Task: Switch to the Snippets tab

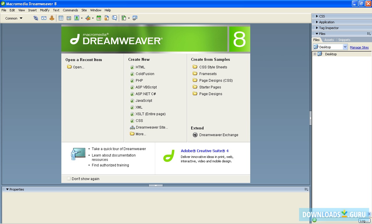Action: (x=344, y=40)
